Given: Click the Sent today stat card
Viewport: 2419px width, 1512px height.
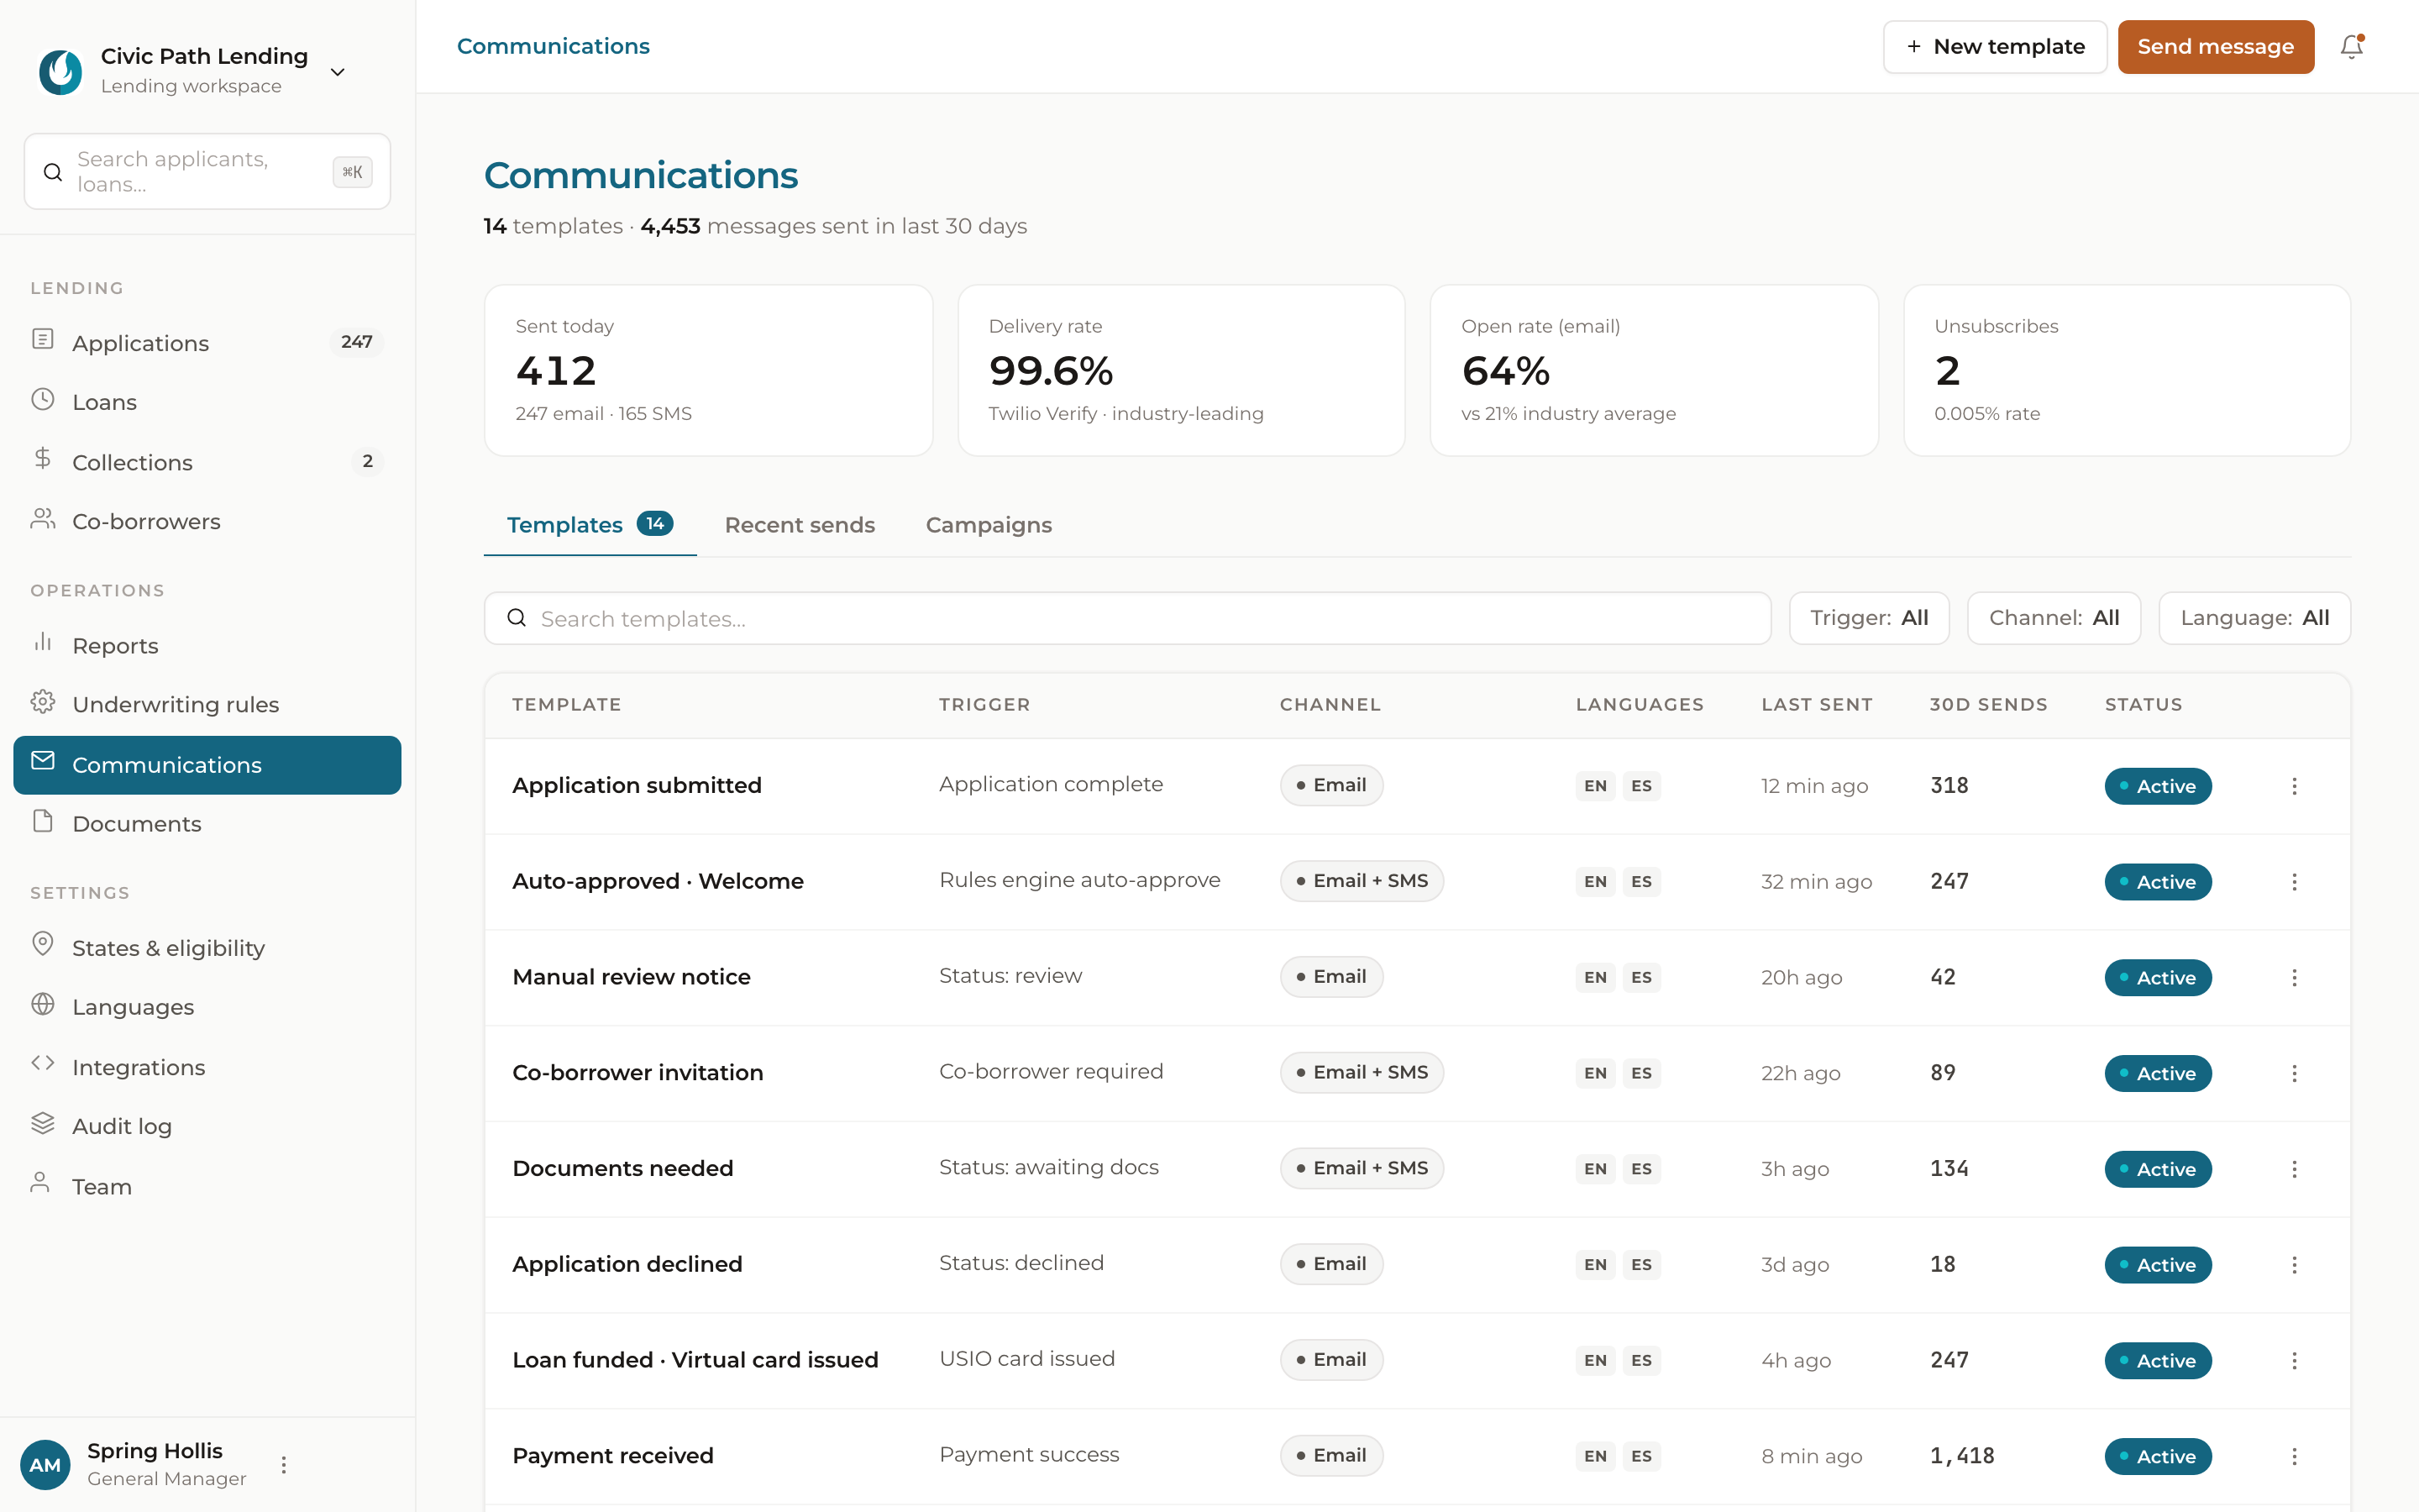Looking at the screenshot, I should click(x=708, y=370).
